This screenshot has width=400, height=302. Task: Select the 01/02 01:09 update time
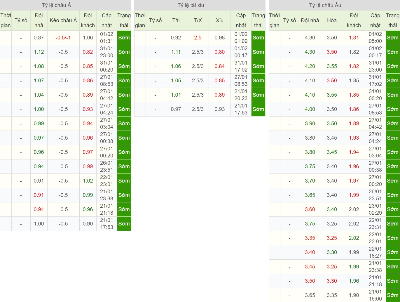tap(241, 38)
